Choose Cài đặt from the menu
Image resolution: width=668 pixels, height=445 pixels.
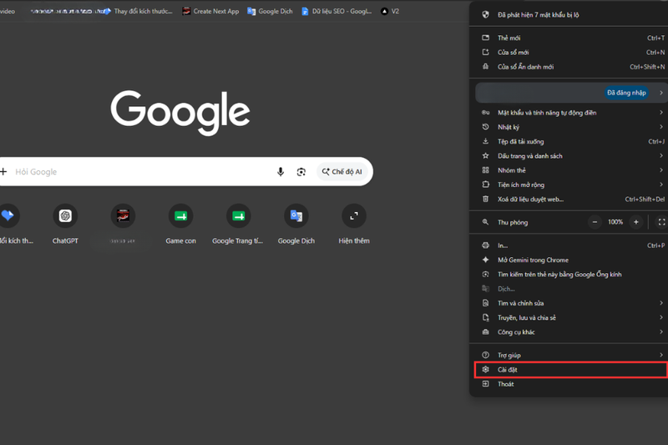pyautogui.click(x=570, y=370)
